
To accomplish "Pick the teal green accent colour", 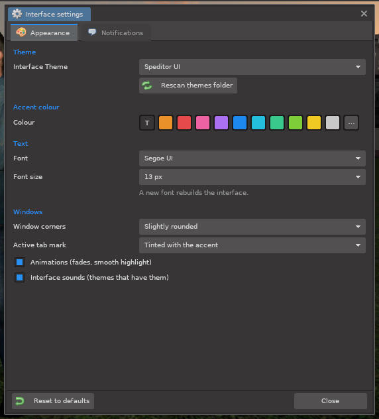I will tap(277, 123).
